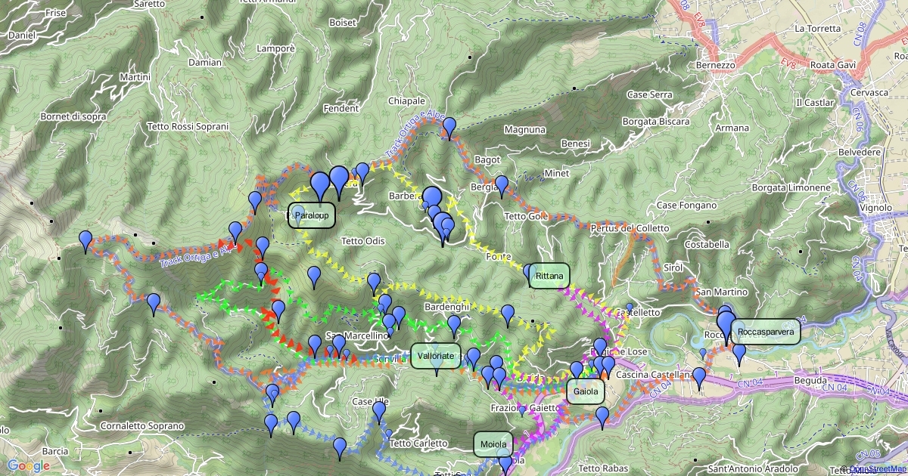Select the large blue marker at Roccasparvera town
Screen dimensions: 908x476
pyautogui.click(x=726, y=326)
